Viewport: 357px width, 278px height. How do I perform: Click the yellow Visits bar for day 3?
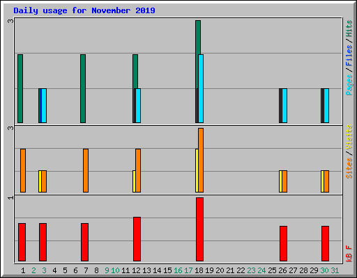40,181
